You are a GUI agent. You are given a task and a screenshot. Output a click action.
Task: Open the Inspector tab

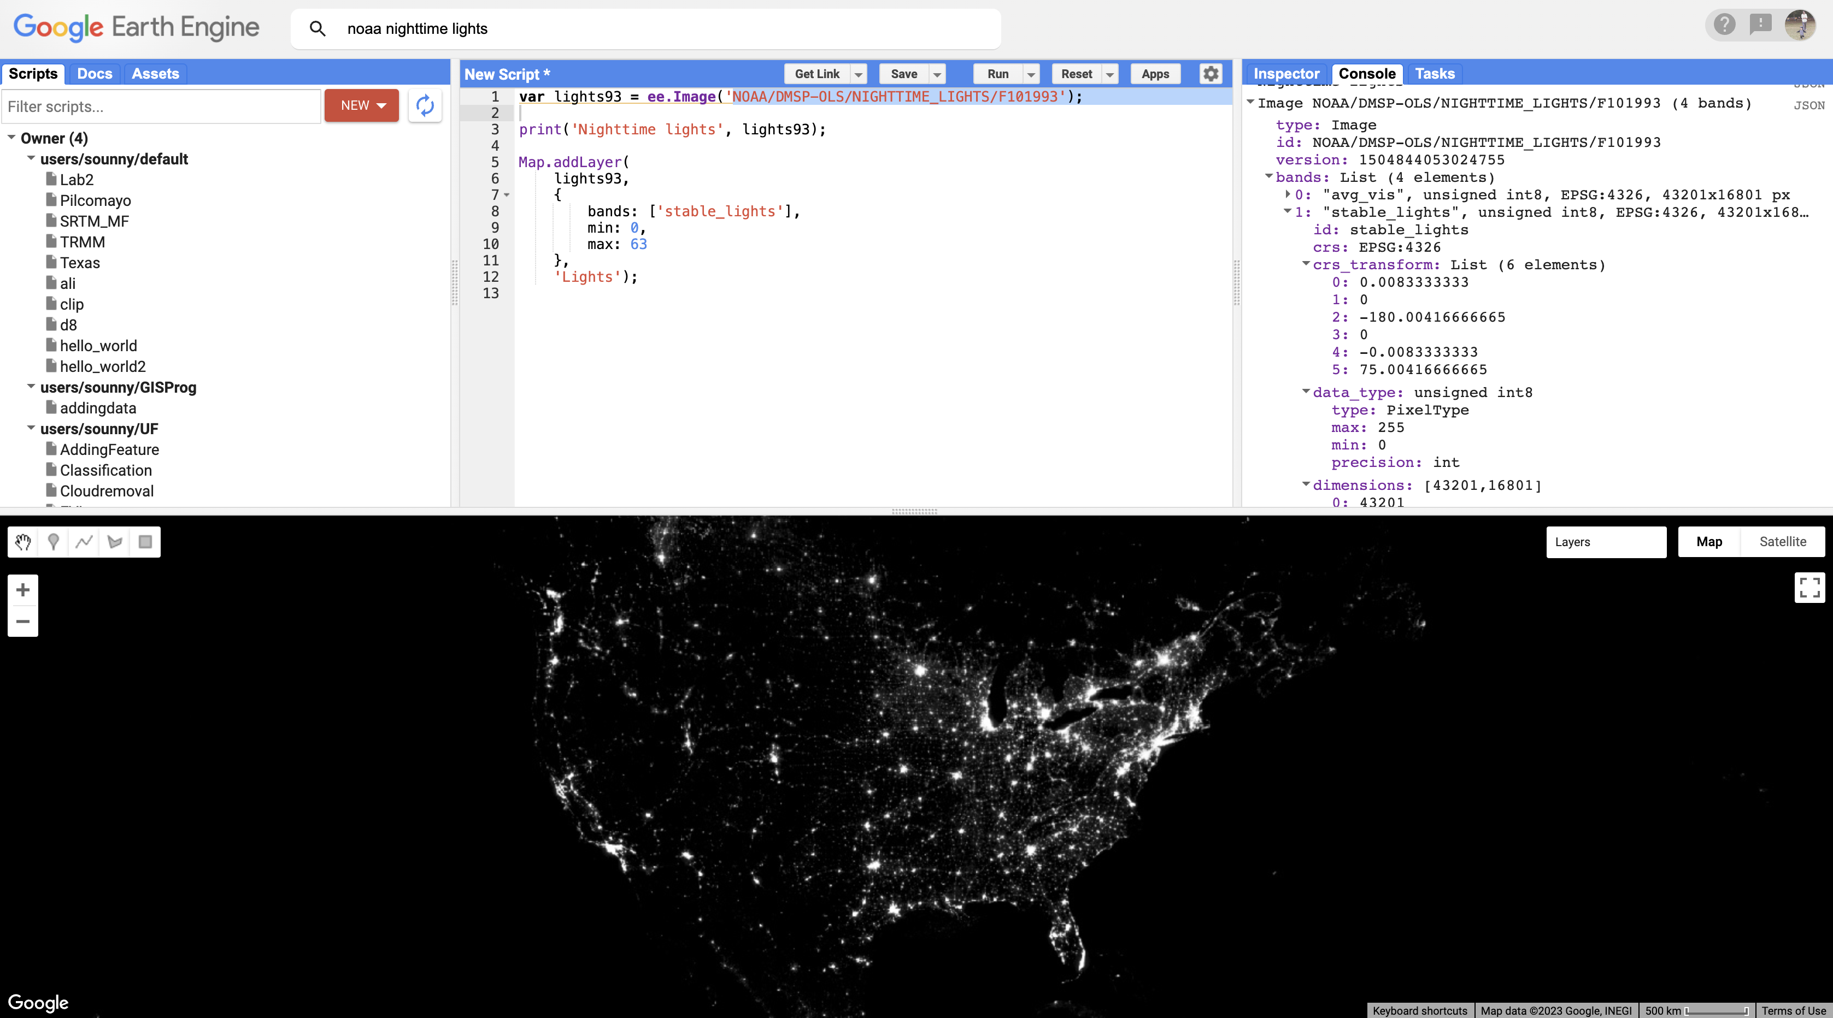coord(1286,73)
